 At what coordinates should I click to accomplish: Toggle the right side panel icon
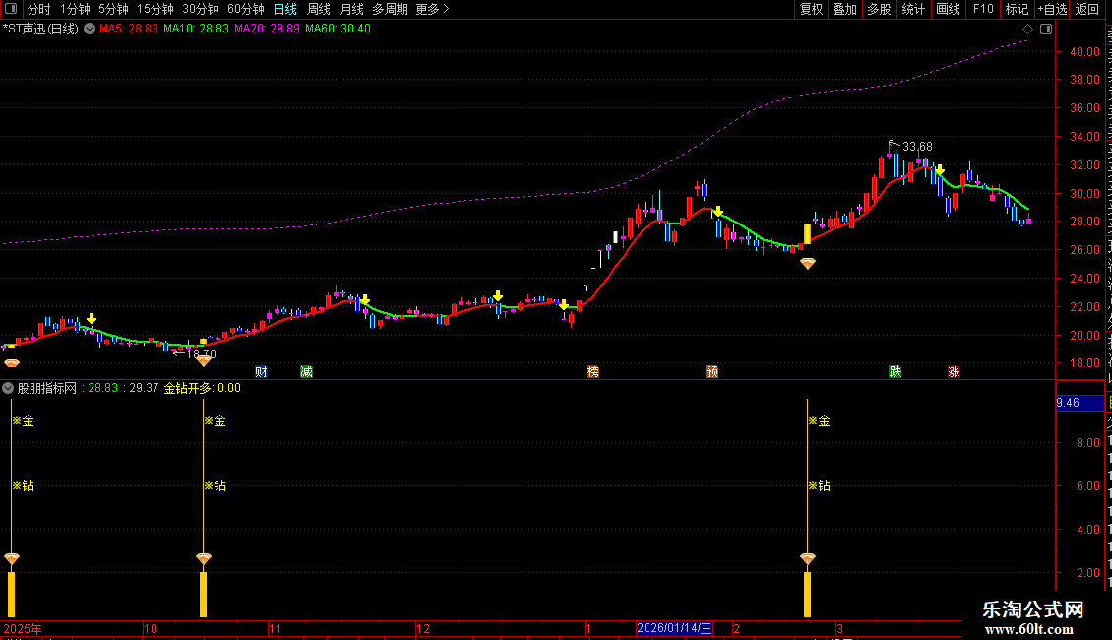click(x=1046, y=30)
